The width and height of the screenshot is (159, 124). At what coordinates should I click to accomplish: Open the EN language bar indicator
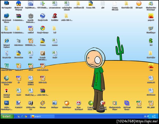click(x=145, y=116)
